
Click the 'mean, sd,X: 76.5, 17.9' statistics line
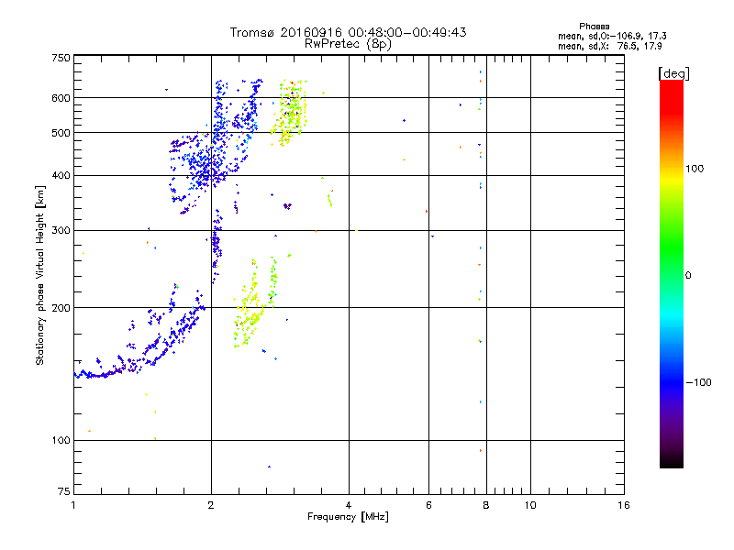point(609,46)
